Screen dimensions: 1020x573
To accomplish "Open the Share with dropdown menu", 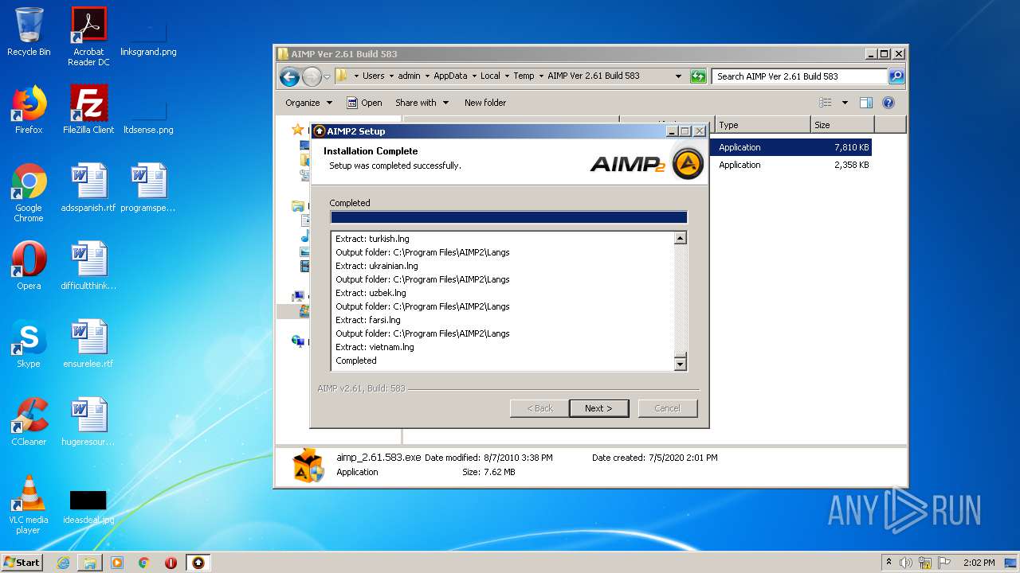I will tap(422, 103).
